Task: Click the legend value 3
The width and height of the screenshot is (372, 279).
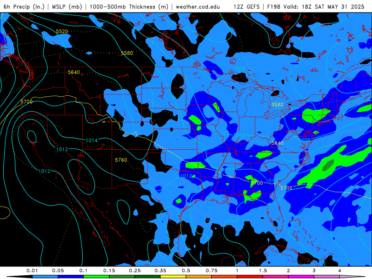Action: pyautogui.click(x=314, y=271)
